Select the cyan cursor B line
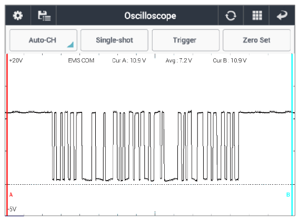The height and width of the screenshot is (221, 300). pyautogui.click(x=292, y=135)
